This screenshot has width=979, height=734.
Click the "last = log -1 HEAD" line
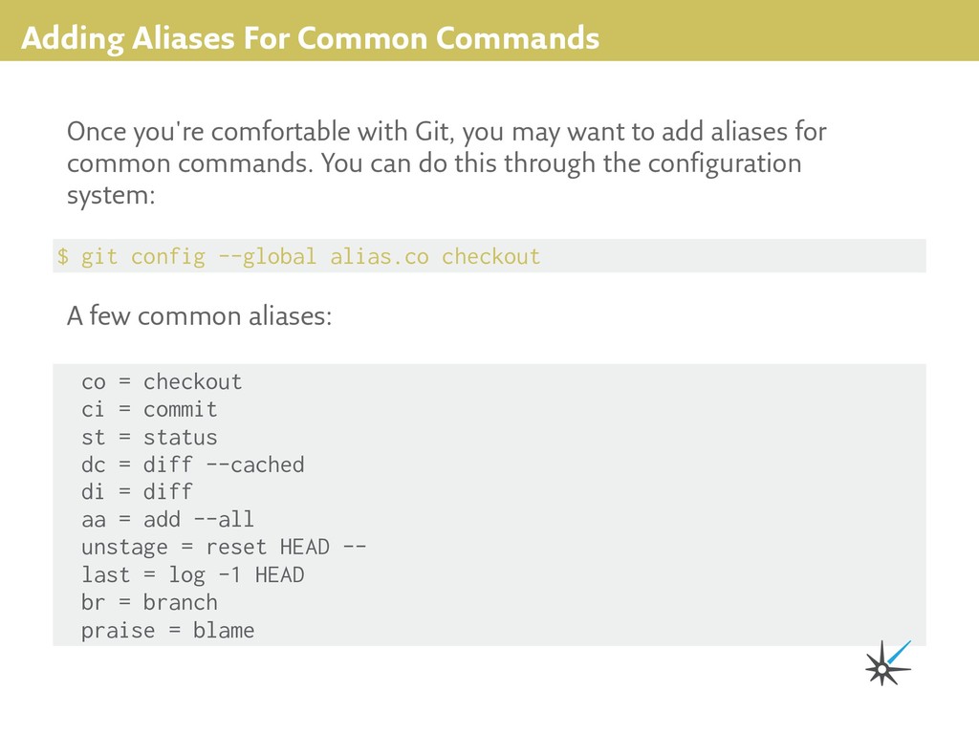192,575
